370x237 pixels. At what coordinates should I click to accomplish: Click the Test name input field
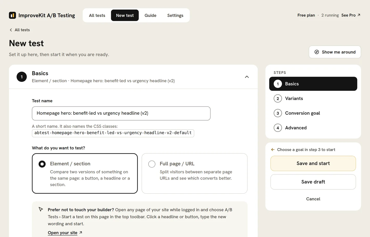pos(121,113)
